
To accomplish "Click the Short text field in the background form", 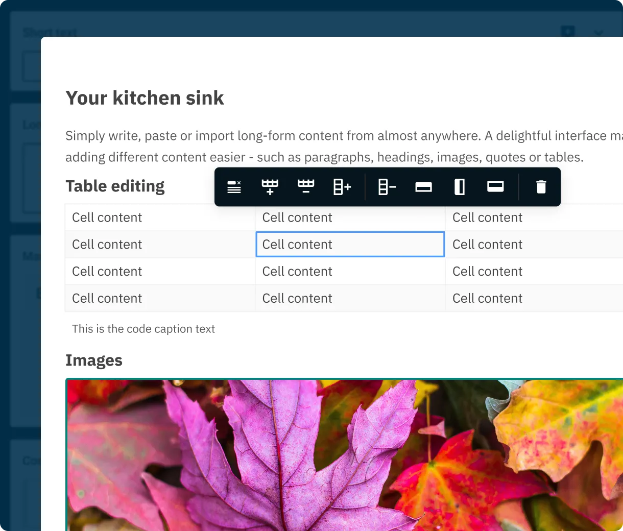I will click(x=50, y=32).
